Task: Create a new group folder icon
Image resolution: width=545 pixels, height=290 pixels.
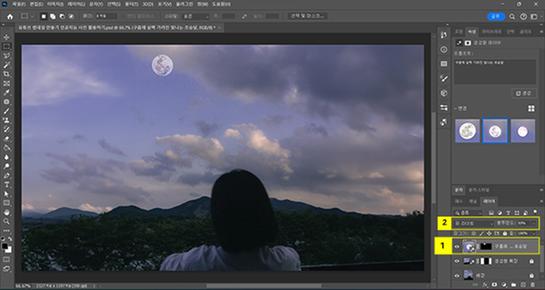Action: [513, 284]
